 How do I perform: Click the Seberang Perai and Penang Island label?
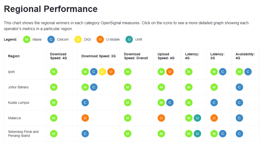pos(23,134)
